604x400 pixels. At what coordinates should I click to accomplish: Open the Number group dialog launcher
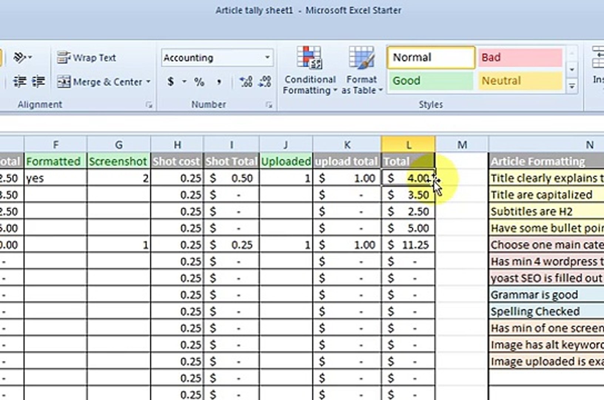269,105
